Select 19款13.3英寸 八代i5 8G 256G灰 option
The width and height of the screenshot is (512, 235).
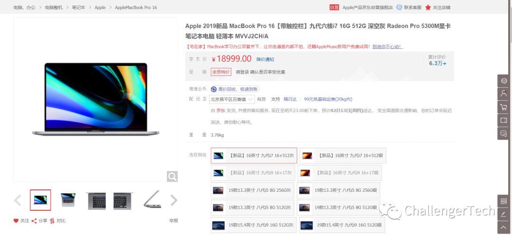coord(252,190)
